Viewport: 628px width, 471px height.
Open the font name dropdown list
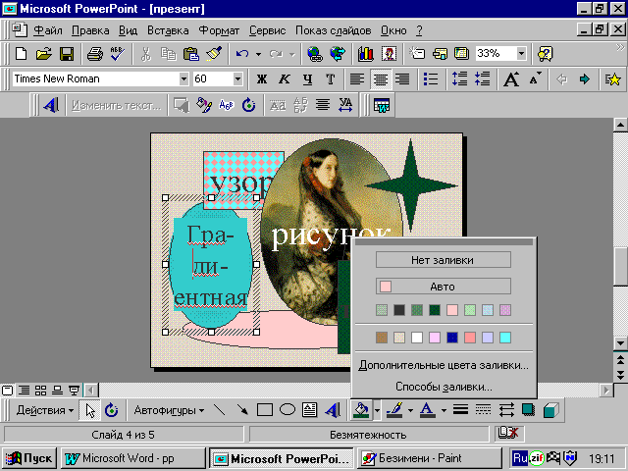(183, 78)
